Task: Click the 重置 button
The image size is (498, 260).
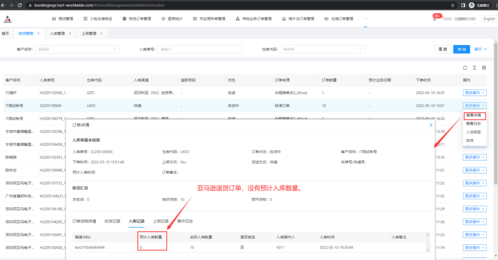Action: [x=442, y=49]
